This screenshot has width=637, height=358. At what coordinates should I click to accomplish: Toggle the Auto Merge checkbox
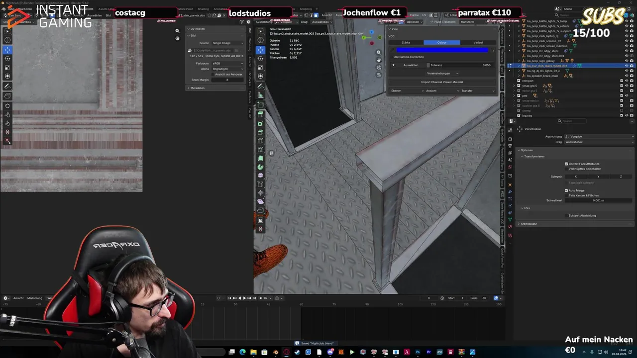[566, 190]
